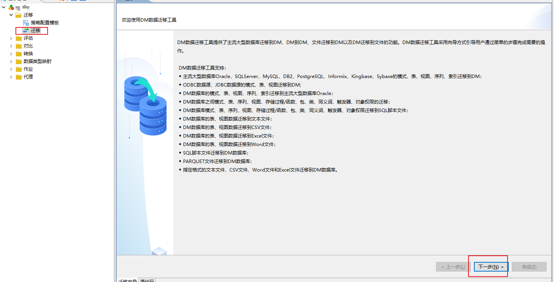554x282 pixels.
Task: Click the folder icon beside 作业
Action: pos(19,69)
